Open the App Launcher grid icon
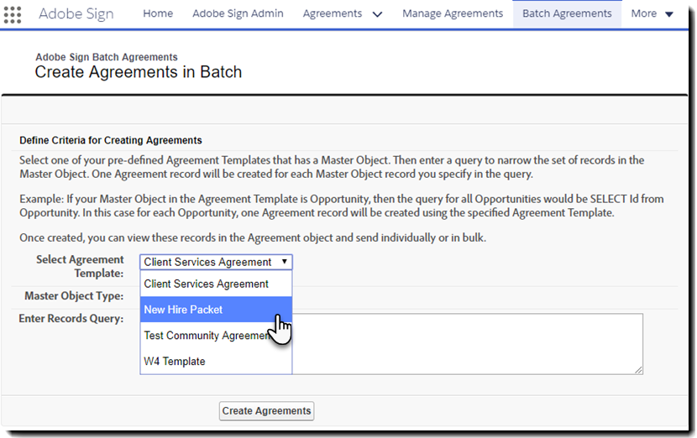The image size is (697, 438). [x=13, y=14]
